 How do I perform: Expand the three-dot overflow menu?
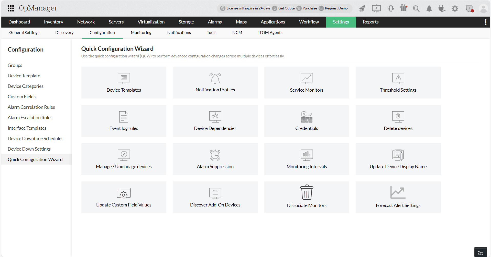point(486,22)
